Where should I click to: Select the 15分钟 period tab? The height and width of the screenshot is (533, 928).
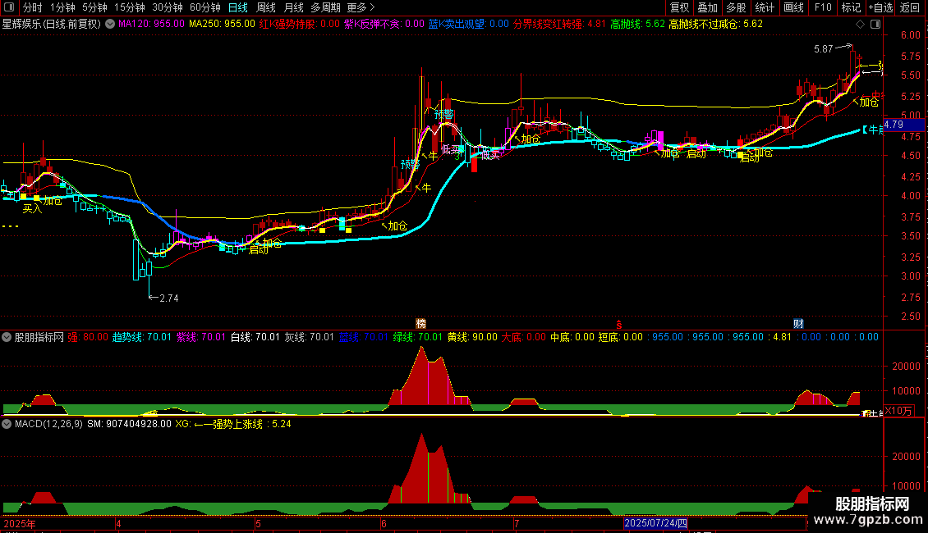(x=130, y=7)
